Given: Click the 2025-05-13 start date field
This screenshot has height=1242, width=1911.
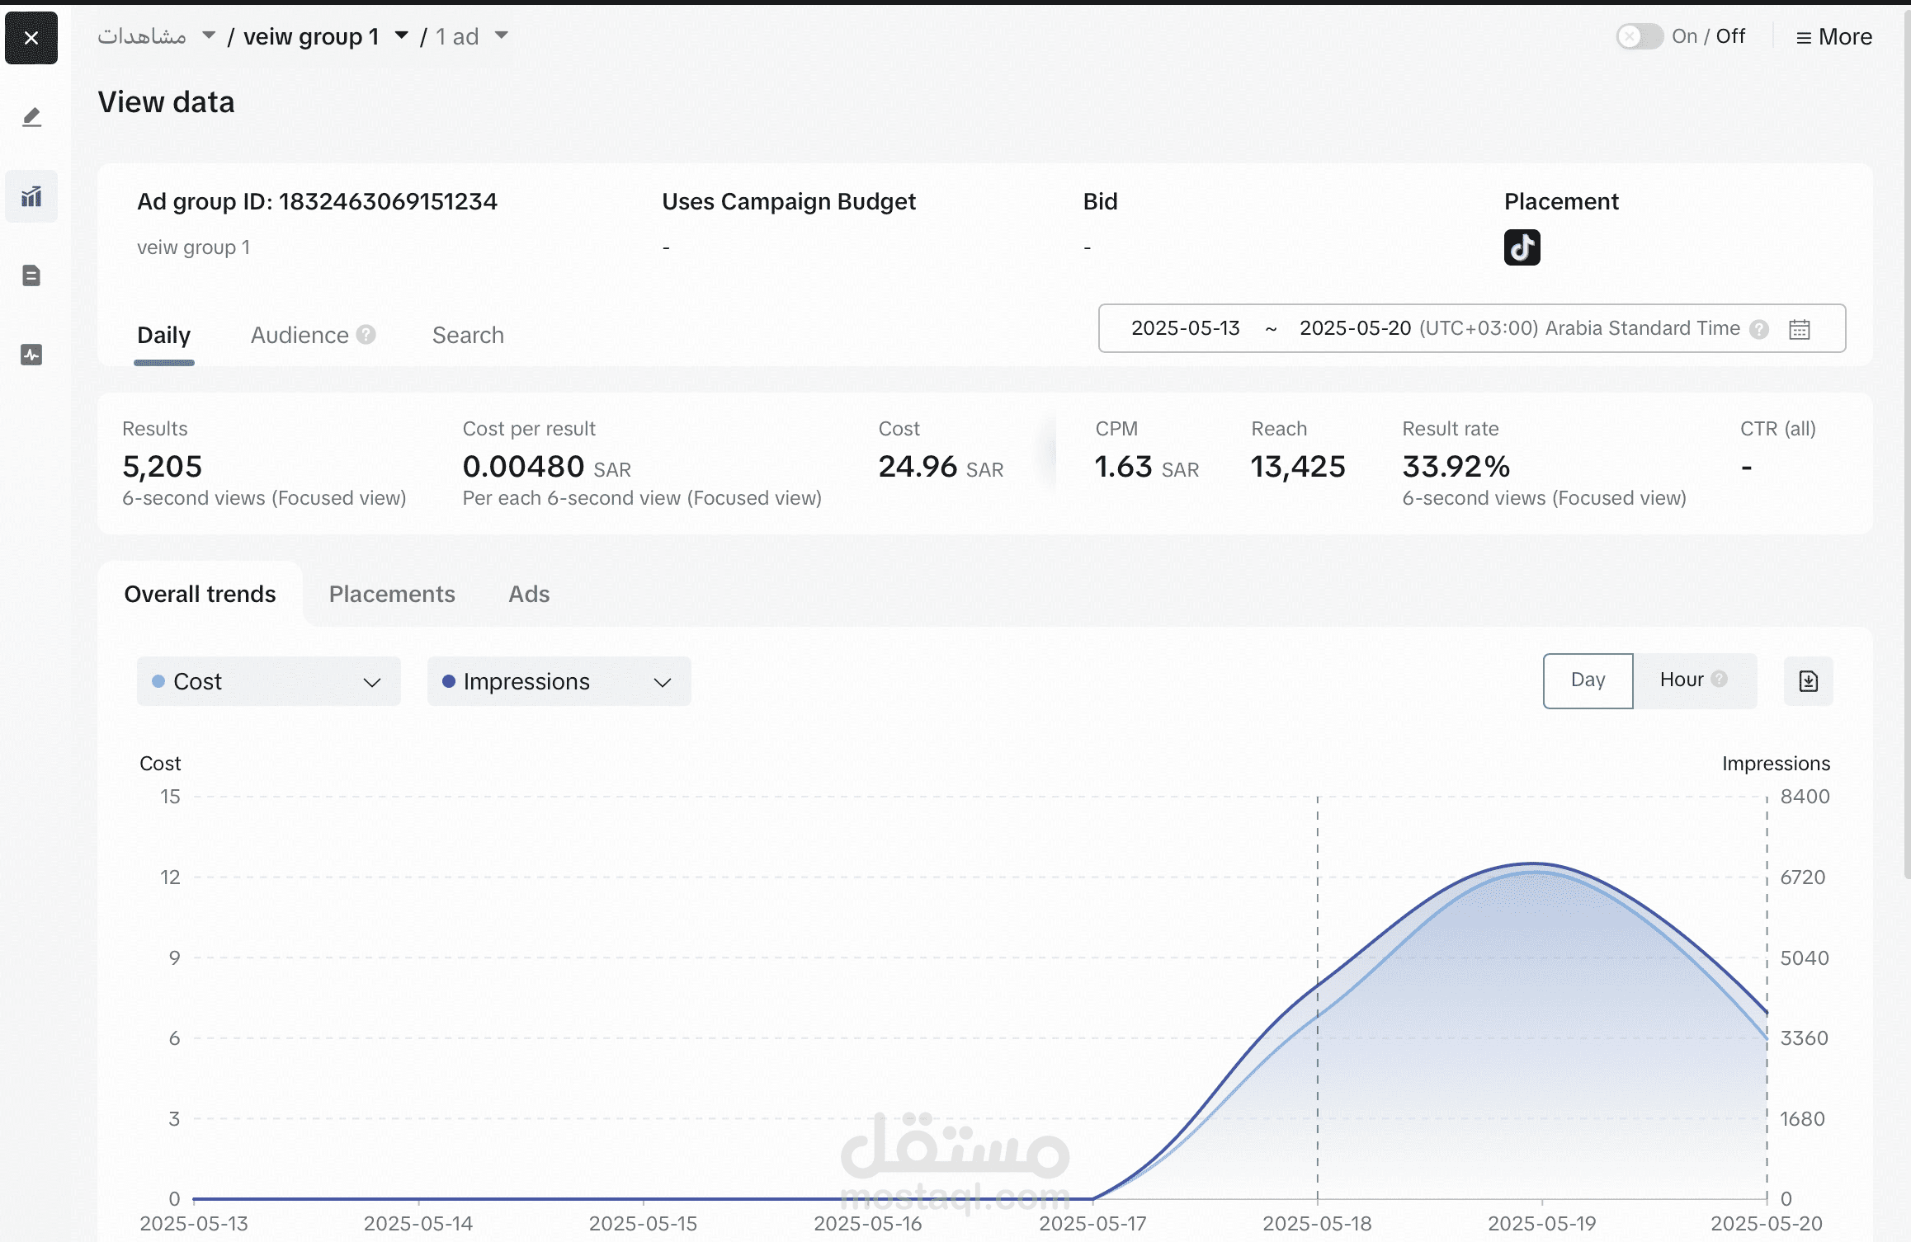Looking at the screenshot, I should coord(1185,328).
